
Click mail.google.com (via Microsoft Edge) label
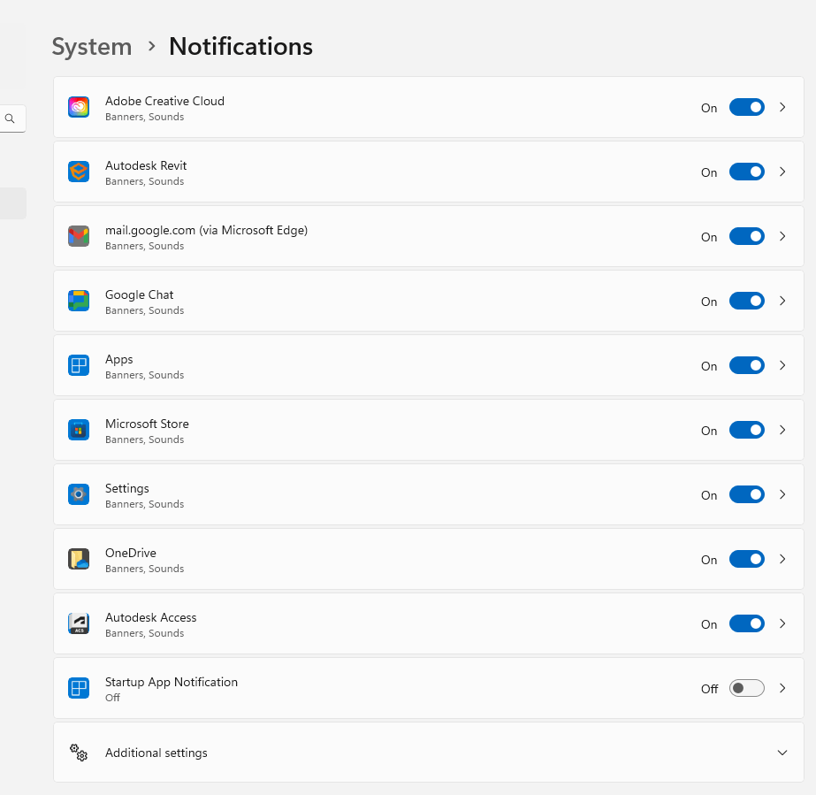[206, 230]
